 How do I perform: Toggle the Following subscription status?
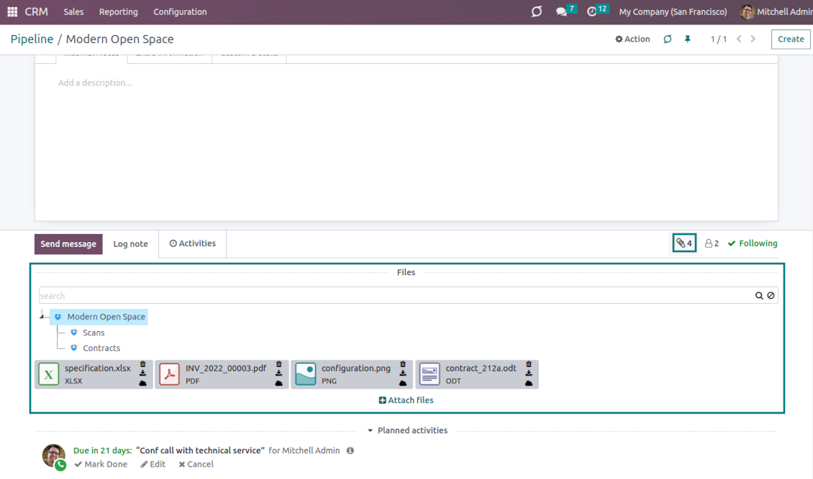tap(753, 243)
